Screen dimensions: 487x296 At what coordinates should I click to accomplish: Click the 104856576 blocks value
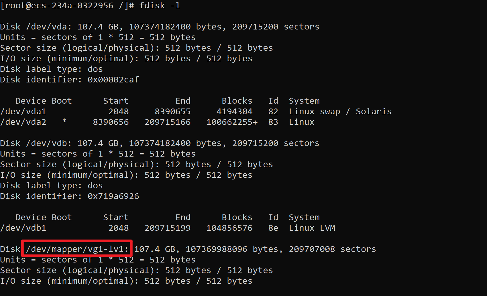click(x=229, y=228)
